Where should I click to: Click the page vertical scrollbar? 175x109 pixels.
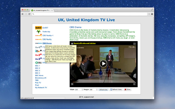click(153, 57)
